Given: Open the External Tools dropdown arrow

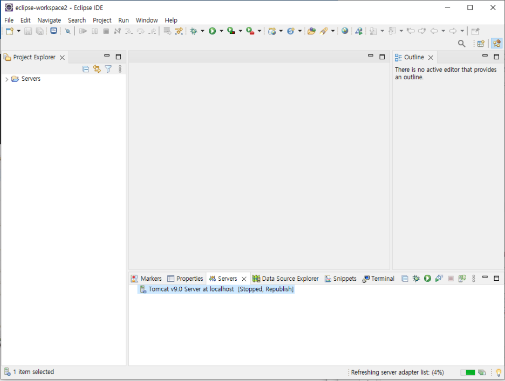Looking at the screenshot, I should [260, 31].
